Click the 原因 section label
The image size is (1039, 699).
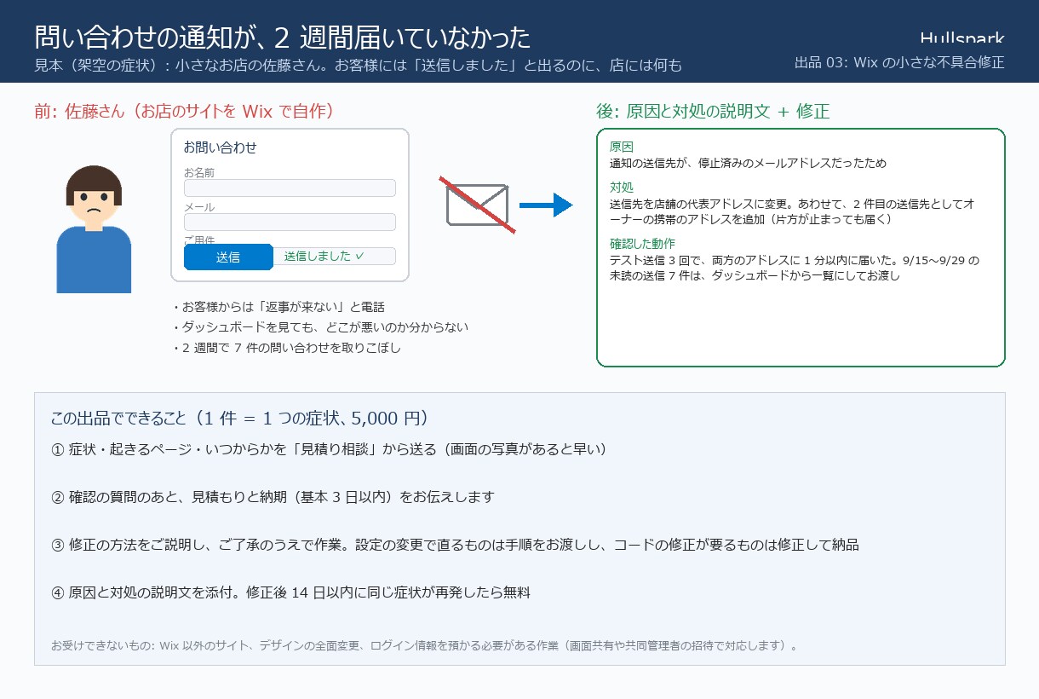(622, 147)
